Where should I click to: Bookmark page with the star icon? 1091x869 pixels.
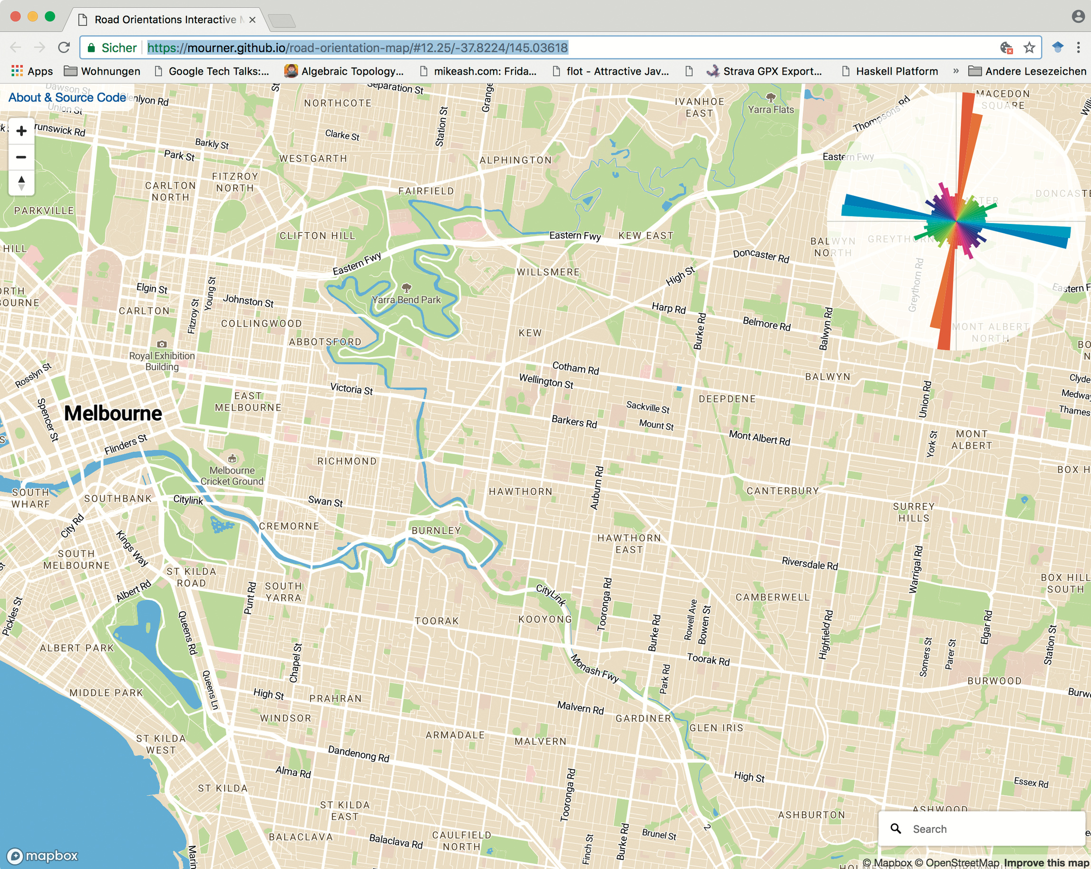coord(1029,48)
